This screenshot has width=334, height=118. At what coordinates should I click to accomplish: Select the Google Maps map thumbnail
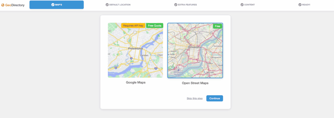pyautogui.click(x=135, y=50)
